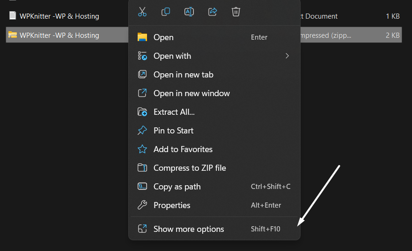Click the Delete trash can icon
Image resolution: width=412 pixels, height=251 pixels.
[x=236, y=12]
